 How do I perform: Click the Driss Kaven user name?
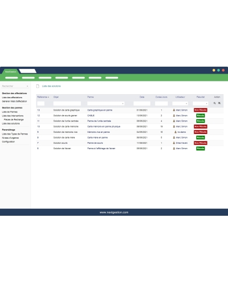tap(182, 143)
